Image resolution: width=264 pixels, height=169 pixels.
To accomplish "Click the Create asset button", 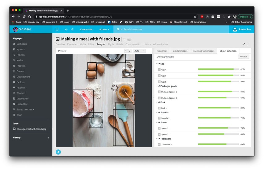I will coord(86,29).
